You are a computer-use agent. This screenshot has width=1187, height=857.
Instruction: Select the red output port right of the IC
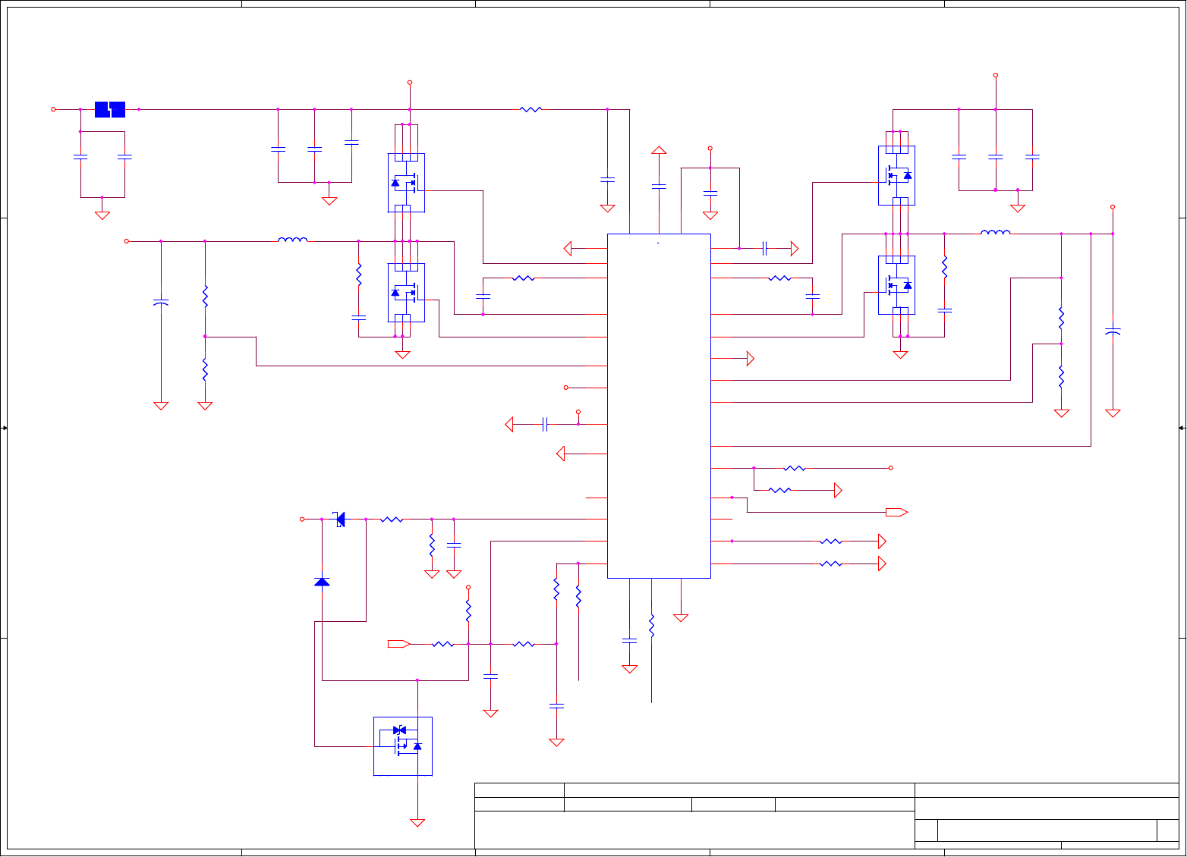click(x=896, y=512)
